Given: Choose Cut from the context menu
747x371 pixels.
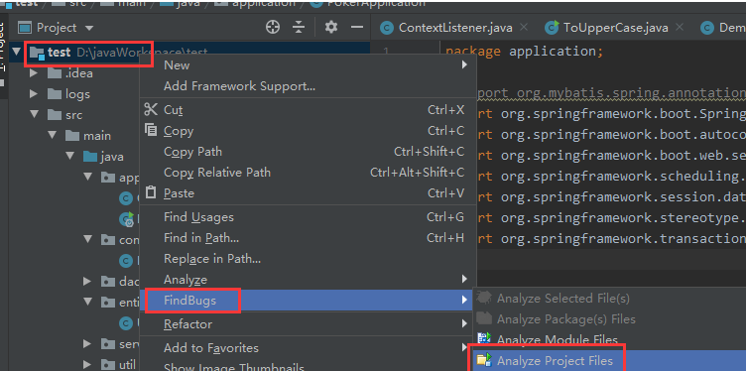Looking at the screenshot, I should tap(308, 110).
